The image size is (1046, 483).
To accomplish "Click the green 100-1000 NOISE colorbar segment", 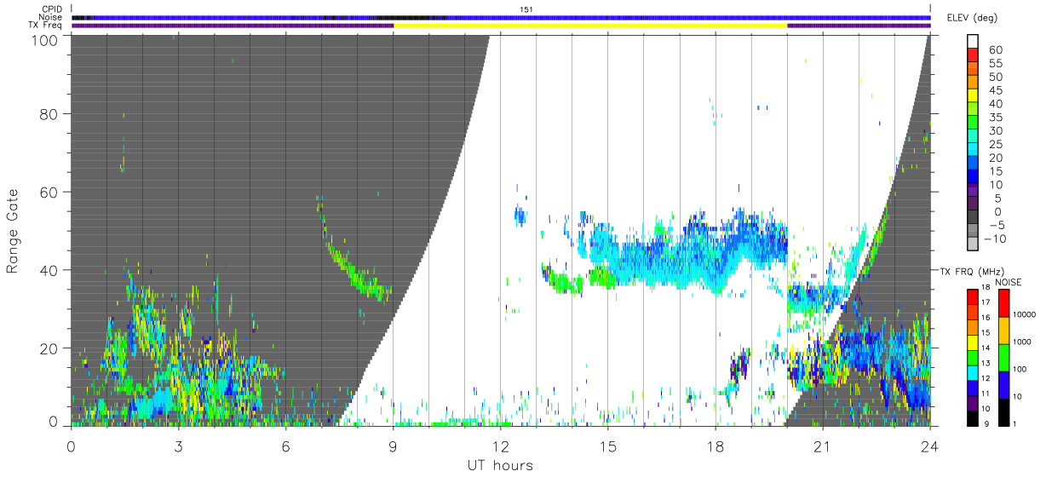I will (1003, 357).
